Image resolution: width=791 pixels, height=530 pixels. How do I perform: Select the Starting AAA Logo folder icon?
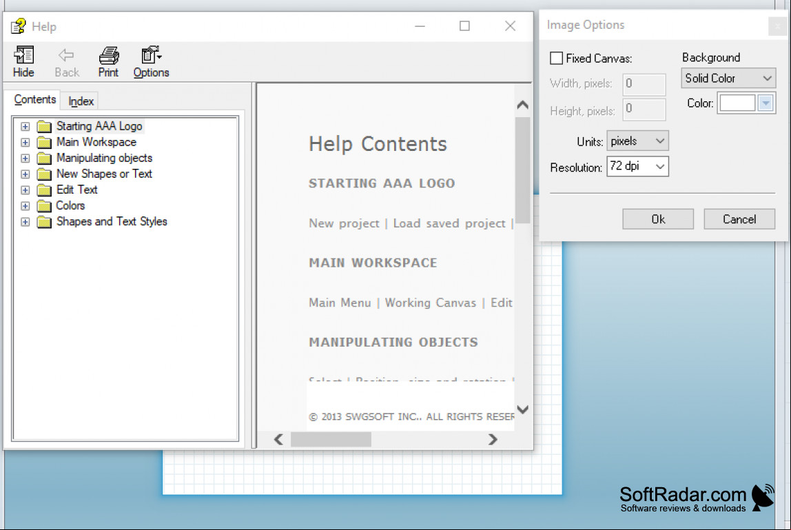point(44,126)
